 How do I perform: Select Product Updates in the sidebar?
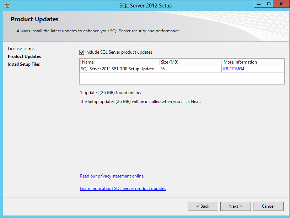point(24,56)
